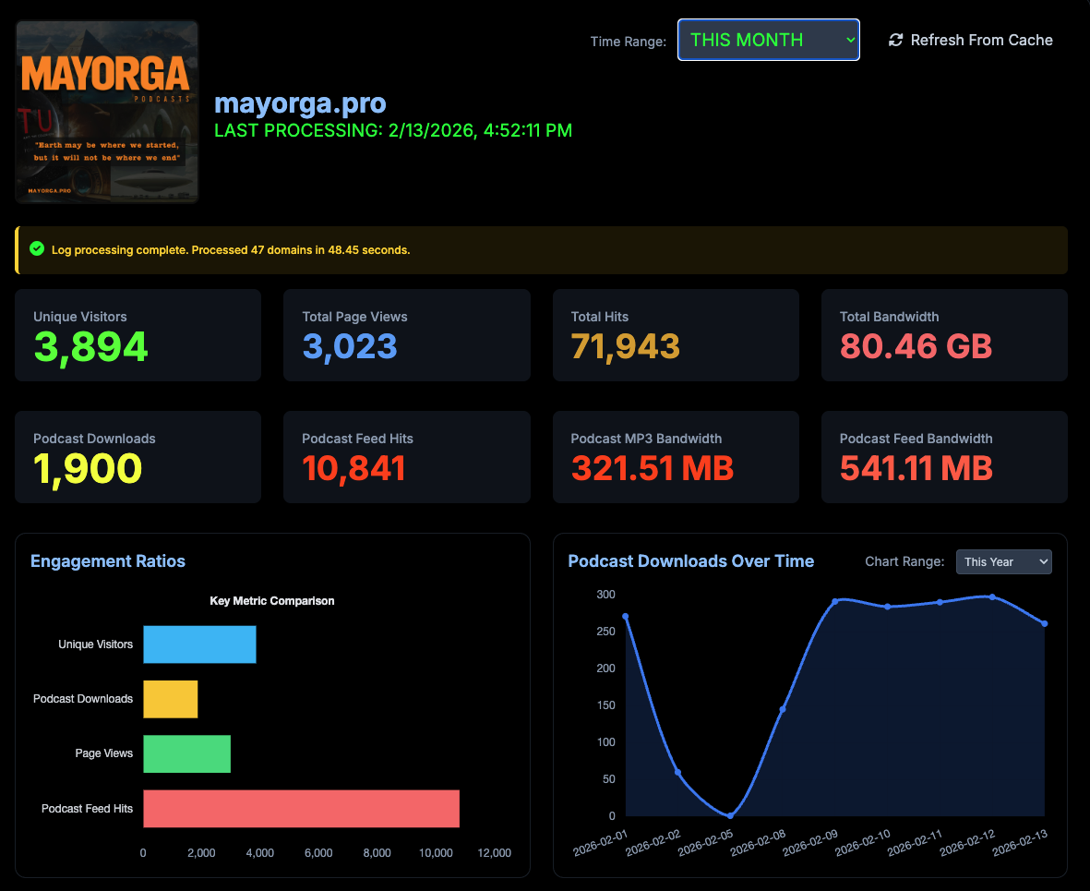Click the yellow Podcast Downloads bar

[x=171, y=699]
